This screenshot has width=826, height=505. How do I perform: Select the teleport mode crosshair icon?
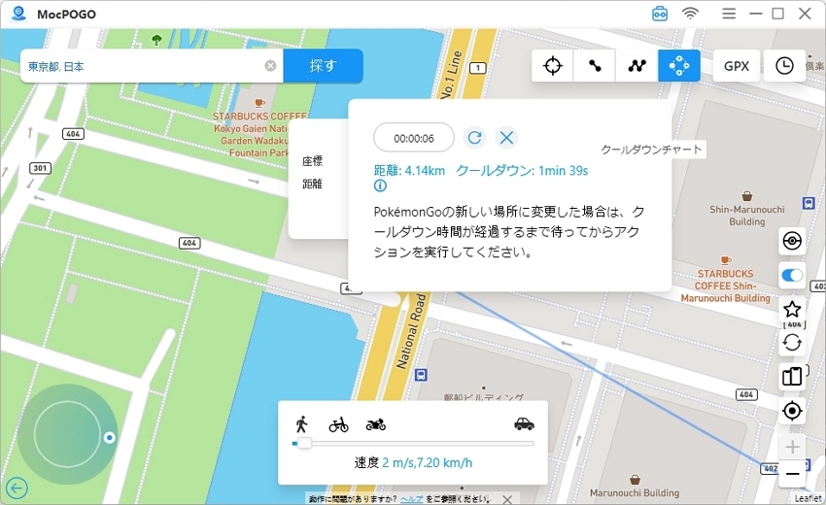[552, 66]
